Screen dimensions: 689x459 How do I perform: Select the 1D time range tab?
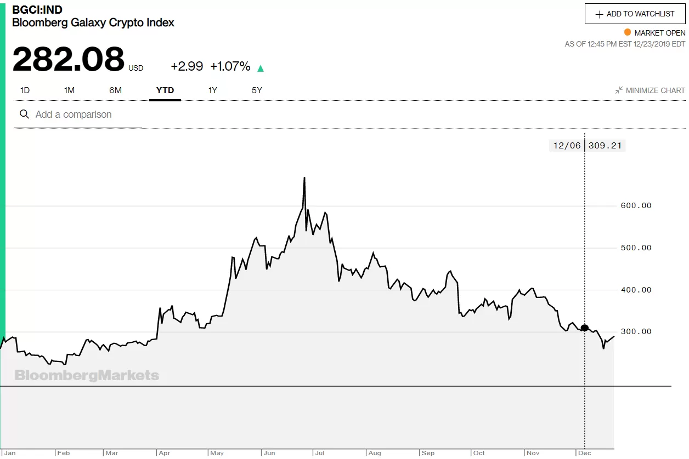pyautogui.click(x=25, y=90)
